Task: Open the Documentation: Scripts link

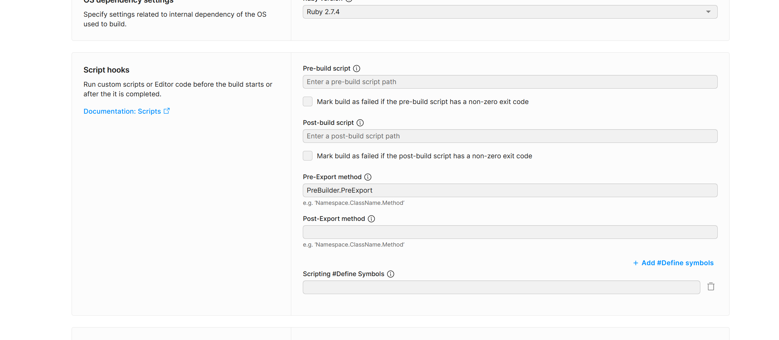Action: [122, 111]
